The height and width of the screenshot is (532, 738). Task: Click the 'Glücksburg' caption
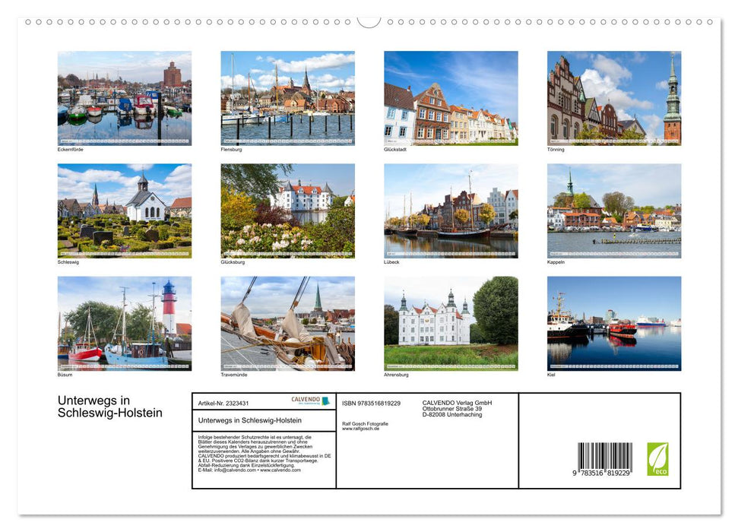point(233,261)
